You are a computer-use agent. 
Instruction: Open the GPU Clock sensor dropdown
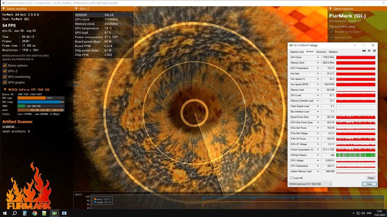pos(318,58)
